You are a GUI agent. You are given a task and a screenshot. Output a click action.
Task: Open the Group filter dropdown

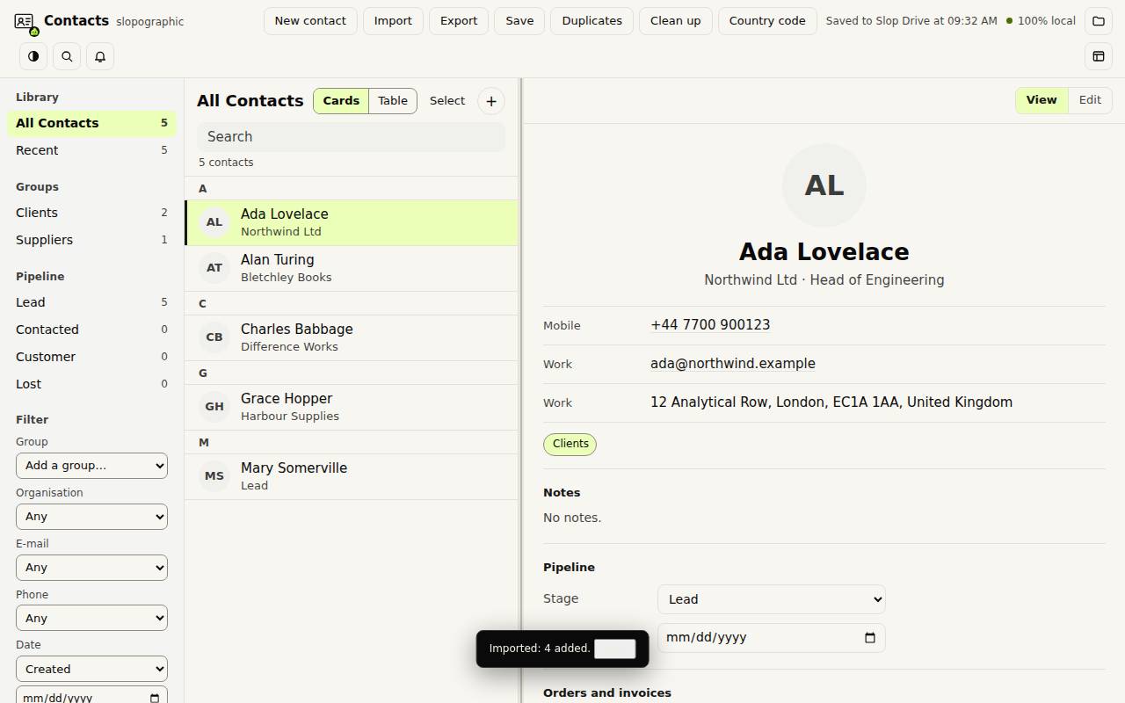[91, 466]
